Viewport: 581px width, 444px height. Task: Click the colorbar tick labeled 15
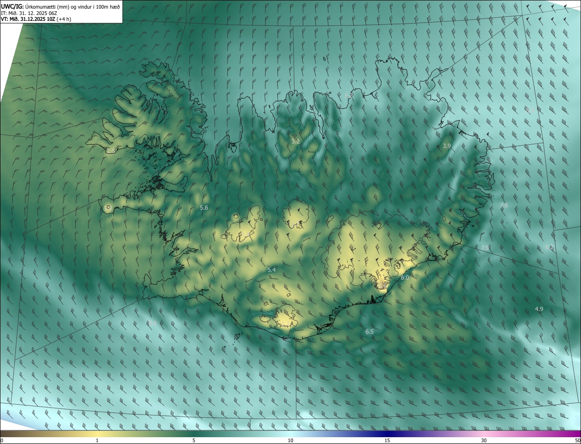coord(387,441)
